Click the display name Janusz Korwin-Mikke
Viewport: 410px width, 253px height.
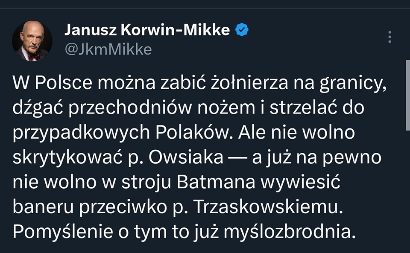[x=147, y=30]
